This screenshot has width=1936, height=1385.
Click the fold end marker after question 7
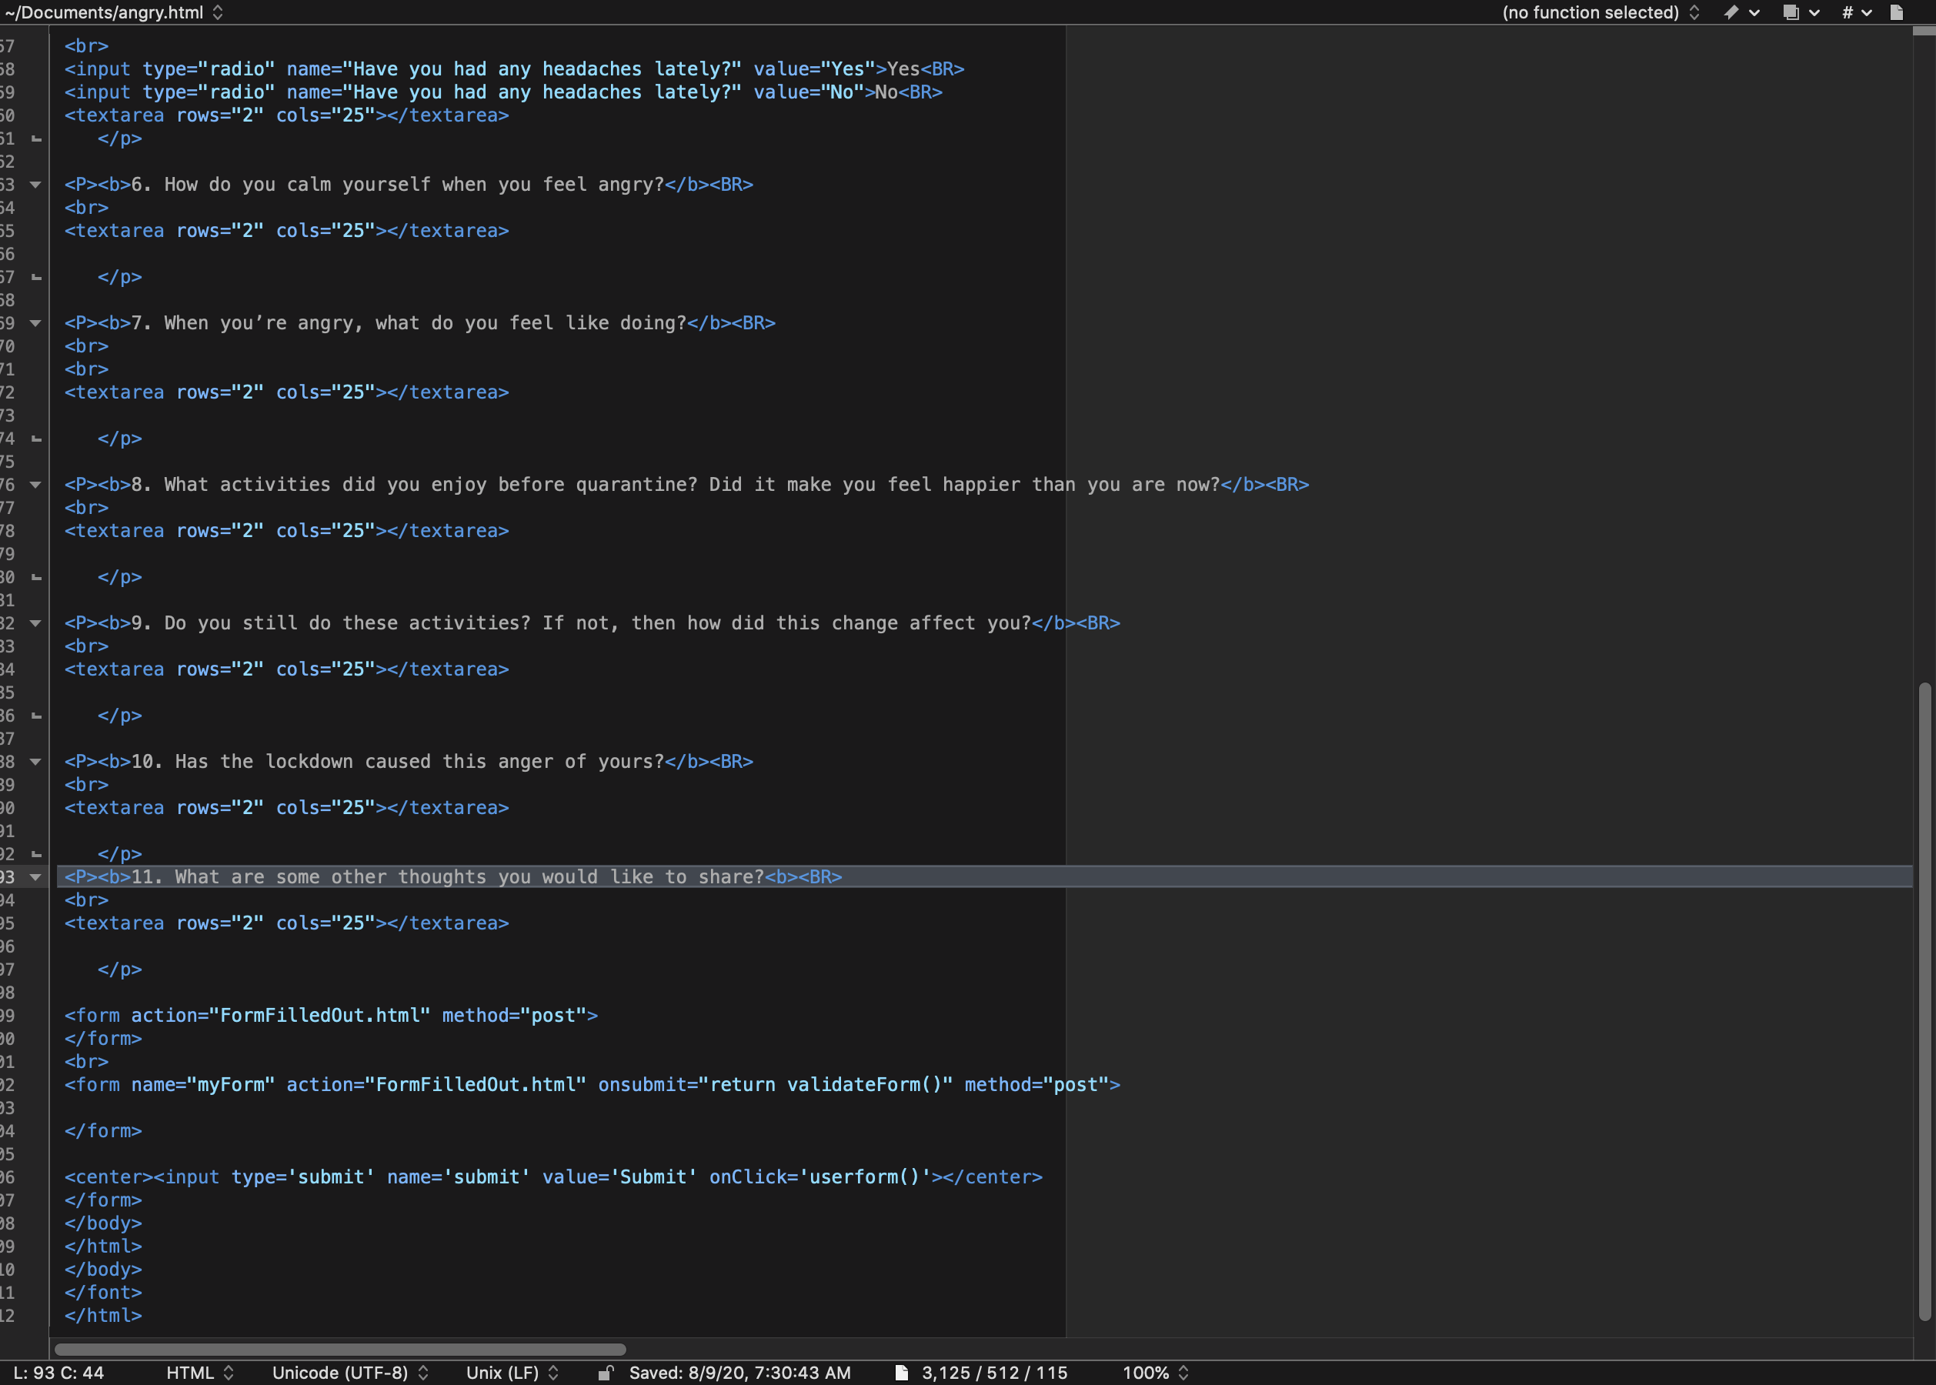tap(36, 439)
